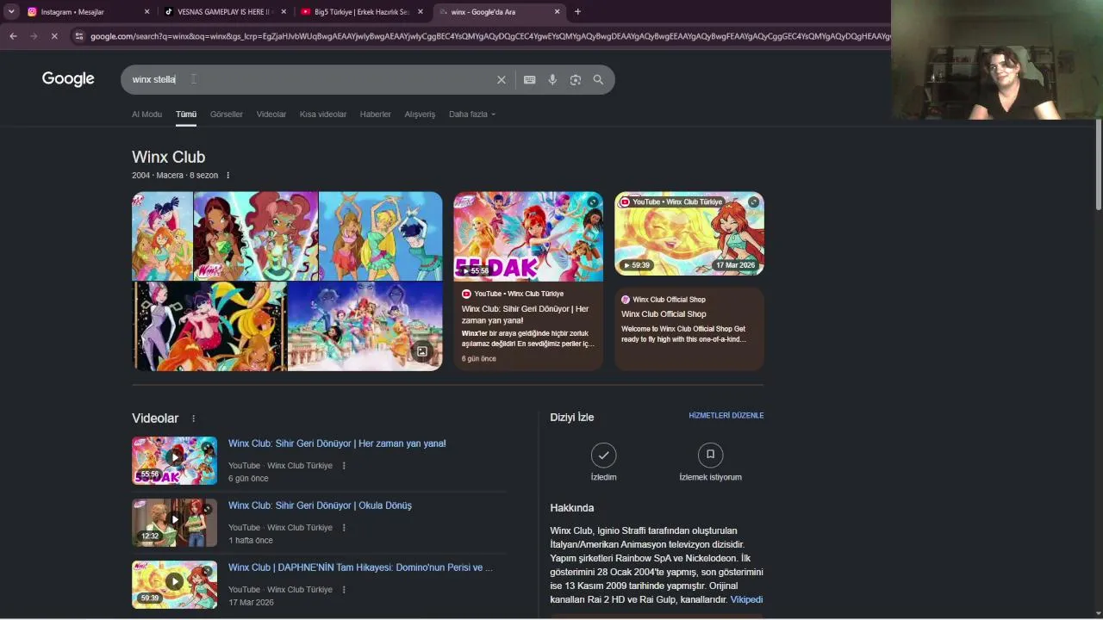Image resolution: width=1103 pixels, height=620 pixels.
Task: Close the Big5 Türkiye tab
Action: pos(421,12)
